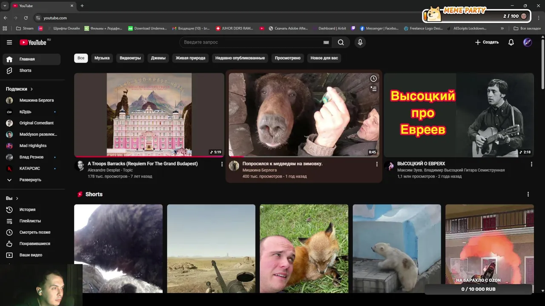
Task: Open the polar bear cub Short
Action: point(397,249)
